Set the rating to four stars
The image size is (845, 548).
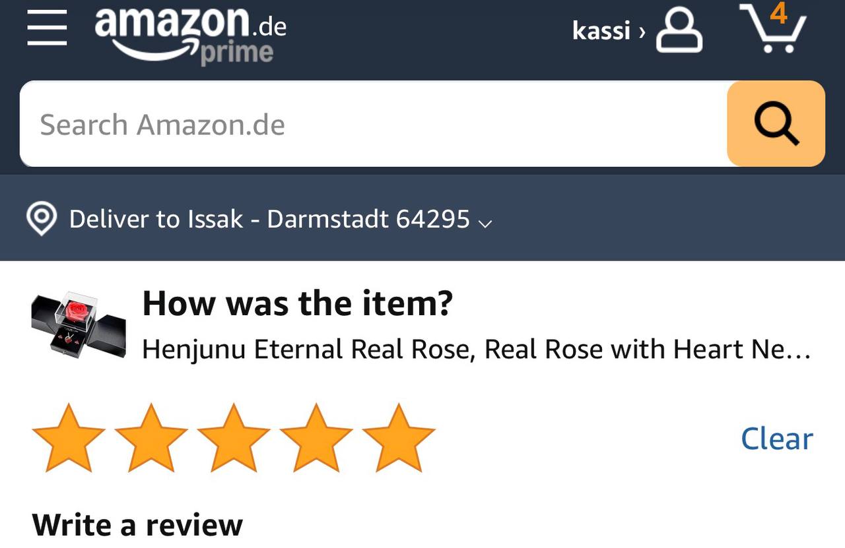pos(316,438)
